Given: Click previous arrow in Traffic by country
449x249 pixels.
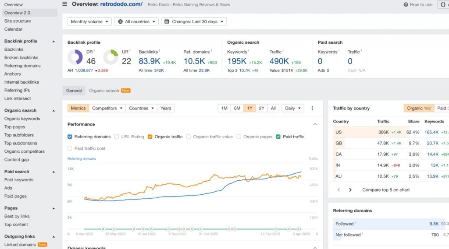Looking at the screenshot, I should click(x=339, y=190).
